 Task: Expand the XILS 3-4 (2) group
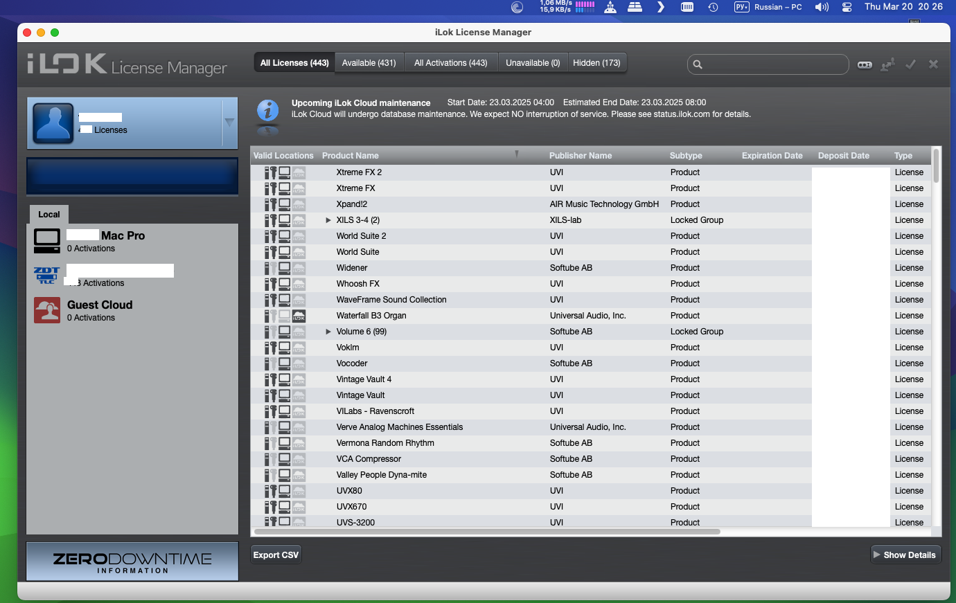pos(328,220)
